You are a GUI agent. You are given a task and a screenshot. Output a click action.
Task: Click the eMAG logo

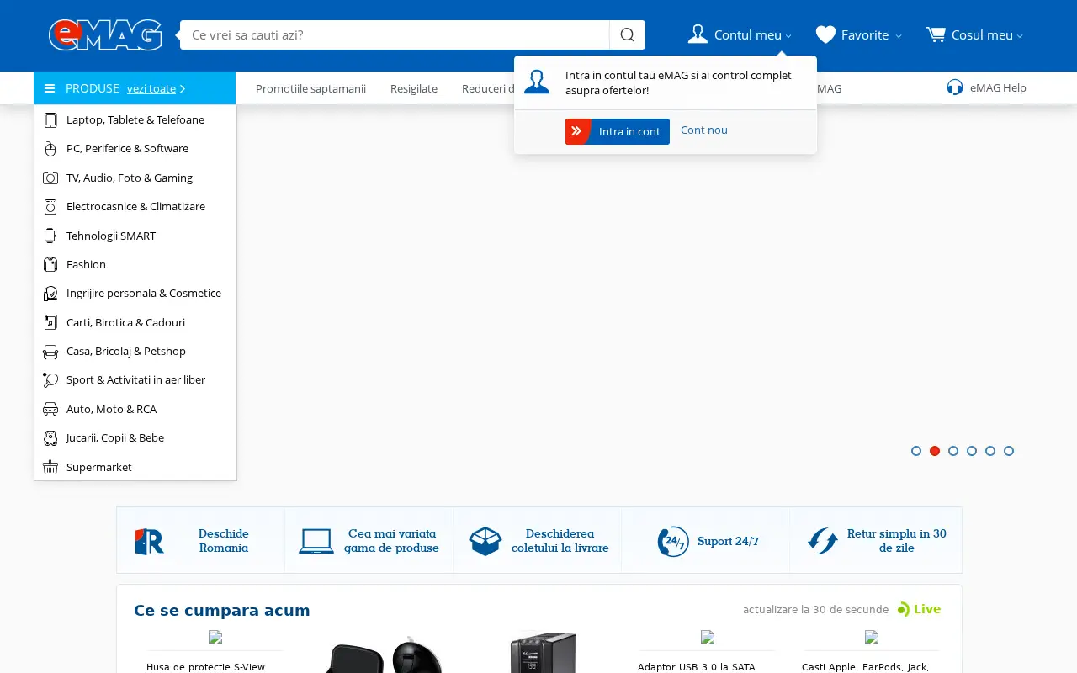pos(105,34)
